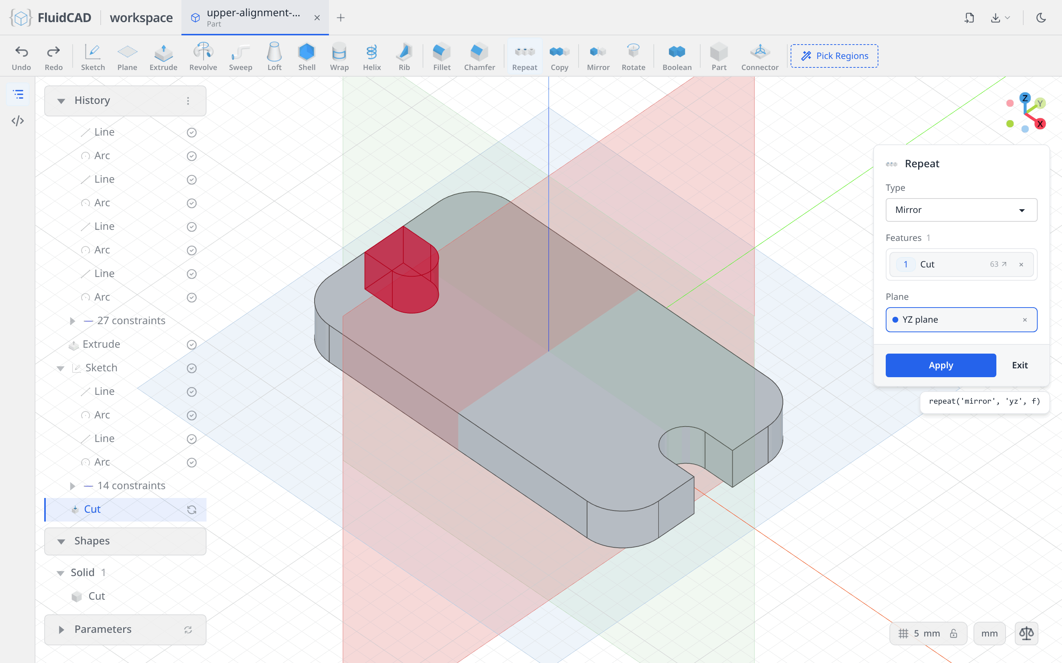This screenshot has width=1062, height=663.
Task: Open the History panel options menu
Action: click(188, 101)
